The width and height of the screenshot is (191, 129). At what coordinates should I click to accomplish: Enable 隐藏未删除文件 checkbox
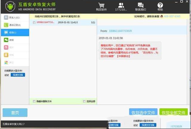[34, 101]
